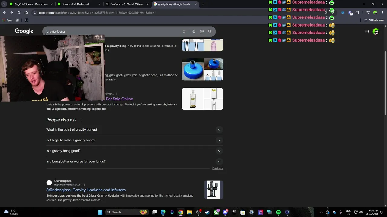Open the Google account avatar menu
Image resolution: width=387 pixels, height=217 pixels.
click(376, 31)
